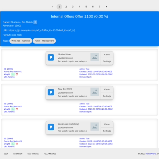The height and width of the screenshot is (159, 159).
Task: Click the badge 5 beside Pro Match name
Action: [35, 22]
